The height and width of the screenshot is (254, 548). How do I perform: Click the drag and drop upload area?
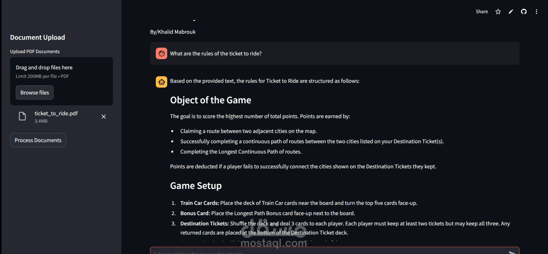click(x=61, y=72)
